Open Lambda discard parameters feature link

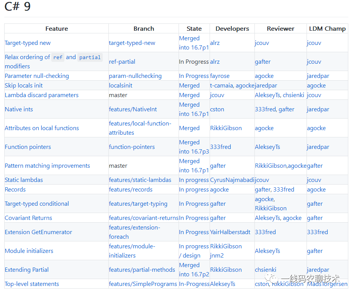coord(41,95)
